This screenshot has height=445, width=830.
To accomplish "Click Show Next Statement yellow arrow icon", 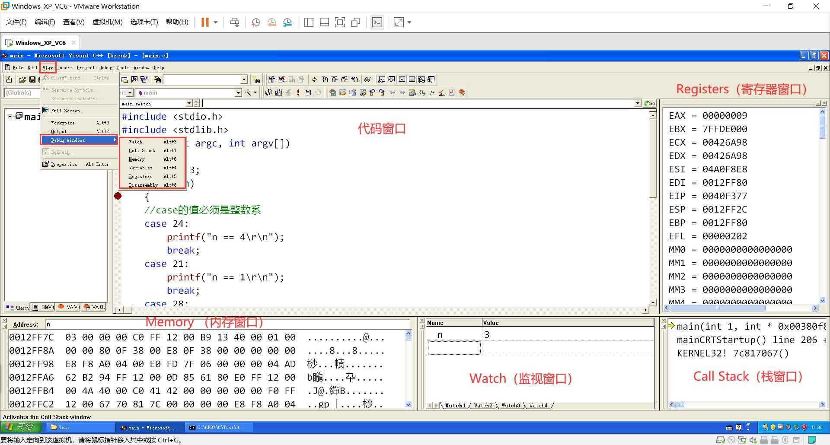I will click(314, 79).
